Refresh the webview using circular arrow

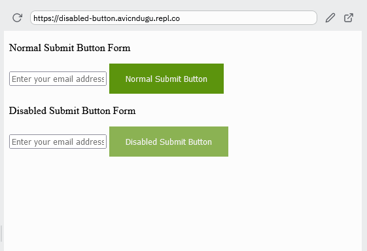pyautogui.click(x=17, y=18)
